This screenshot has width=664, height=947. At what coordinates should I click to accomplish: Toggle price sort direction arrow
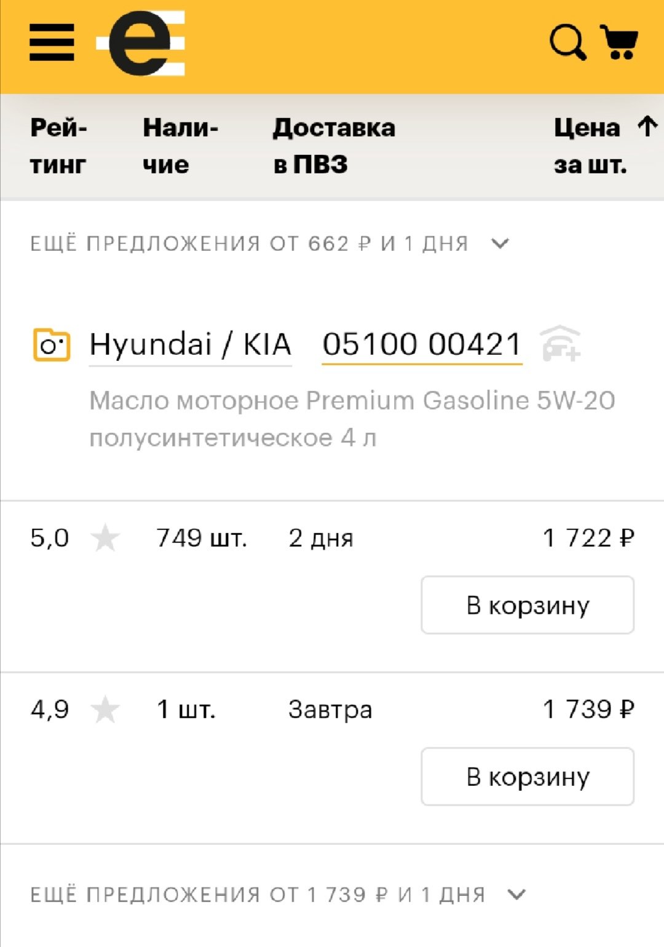click(647, 127)
